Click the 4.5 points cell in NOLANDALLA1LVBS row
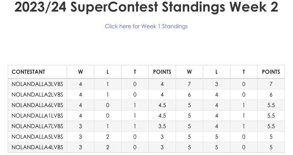293x155 pixels. click(162, 116)
